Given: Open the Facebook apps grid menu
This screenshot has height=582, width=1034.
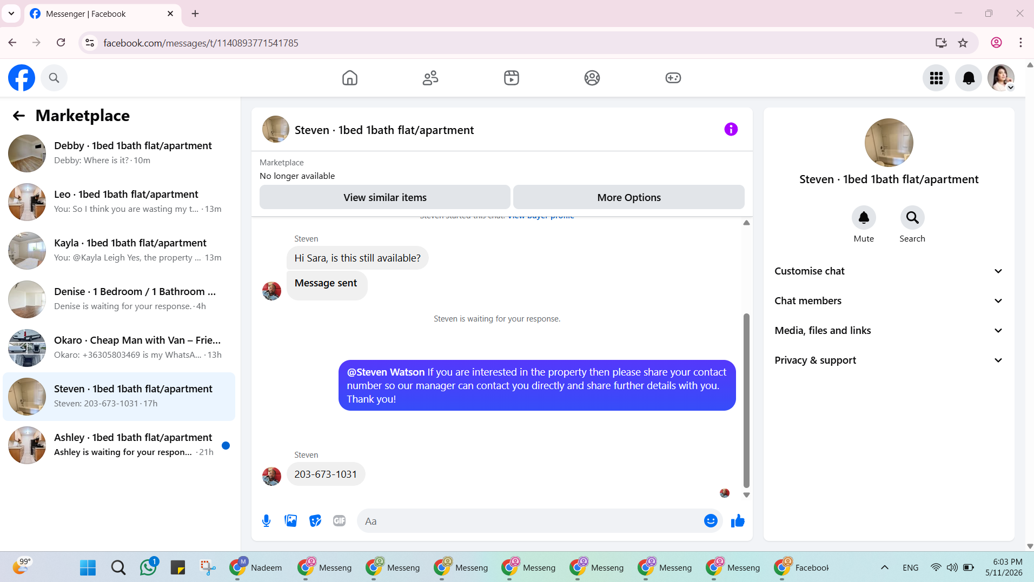Looking at the screenshot, I should (x=936, y=78).
